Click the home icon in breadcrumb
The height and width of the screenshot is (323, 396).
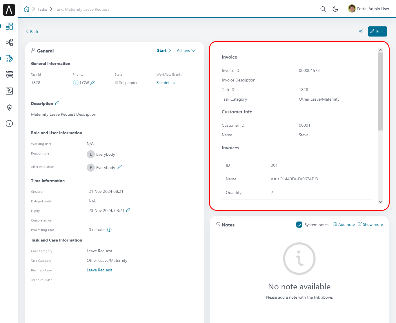click(27, 9)
